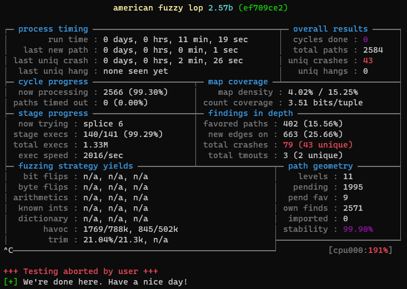Click the 'map density' label

pyautogui.click(x=245, y=92)
